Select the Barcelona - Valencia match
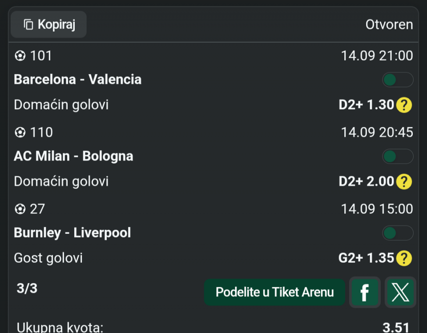Image resolution: width=427 pixels, height=333 pixels. (77, 80)
